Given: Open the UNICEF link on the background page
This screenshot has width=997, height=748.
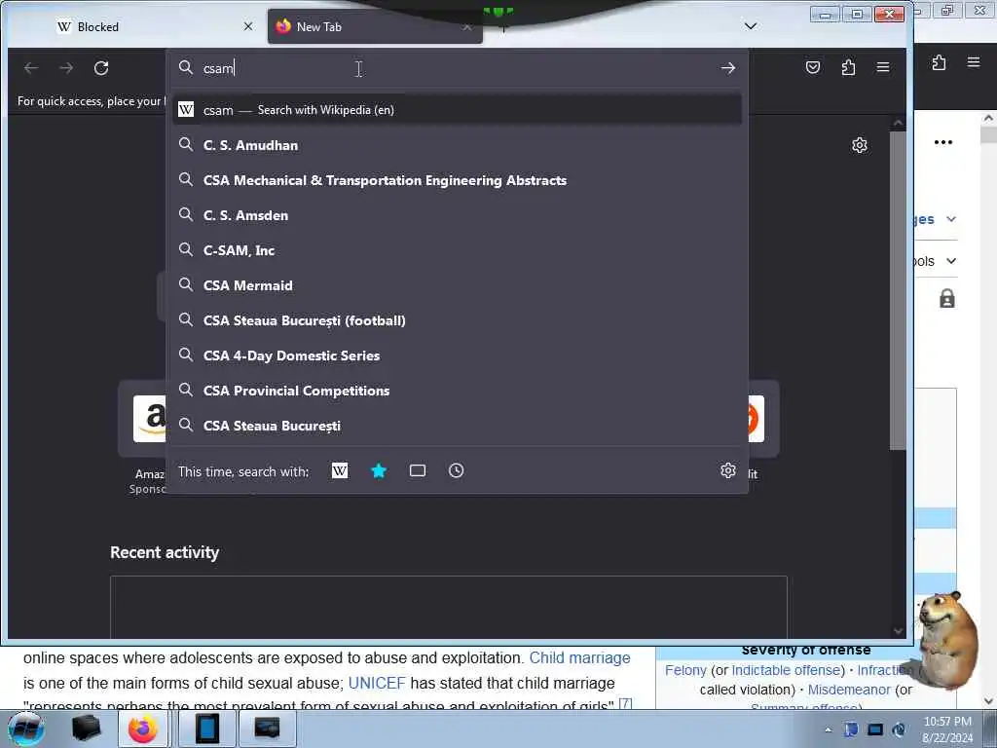Looking at the screenshot, I should pyautogui.click(x=377, y=683).
